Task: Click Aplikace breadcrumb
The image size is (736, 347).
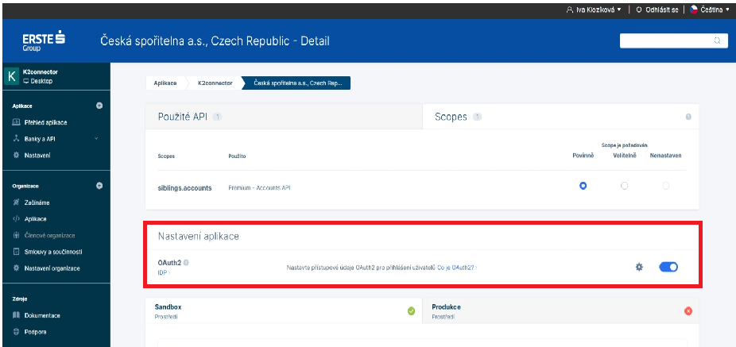Action: (165, 83)
